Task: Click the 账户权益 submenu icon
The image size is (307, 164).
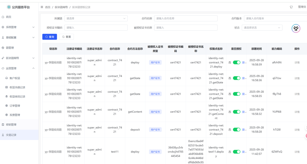Action: (x=7, y=78)
